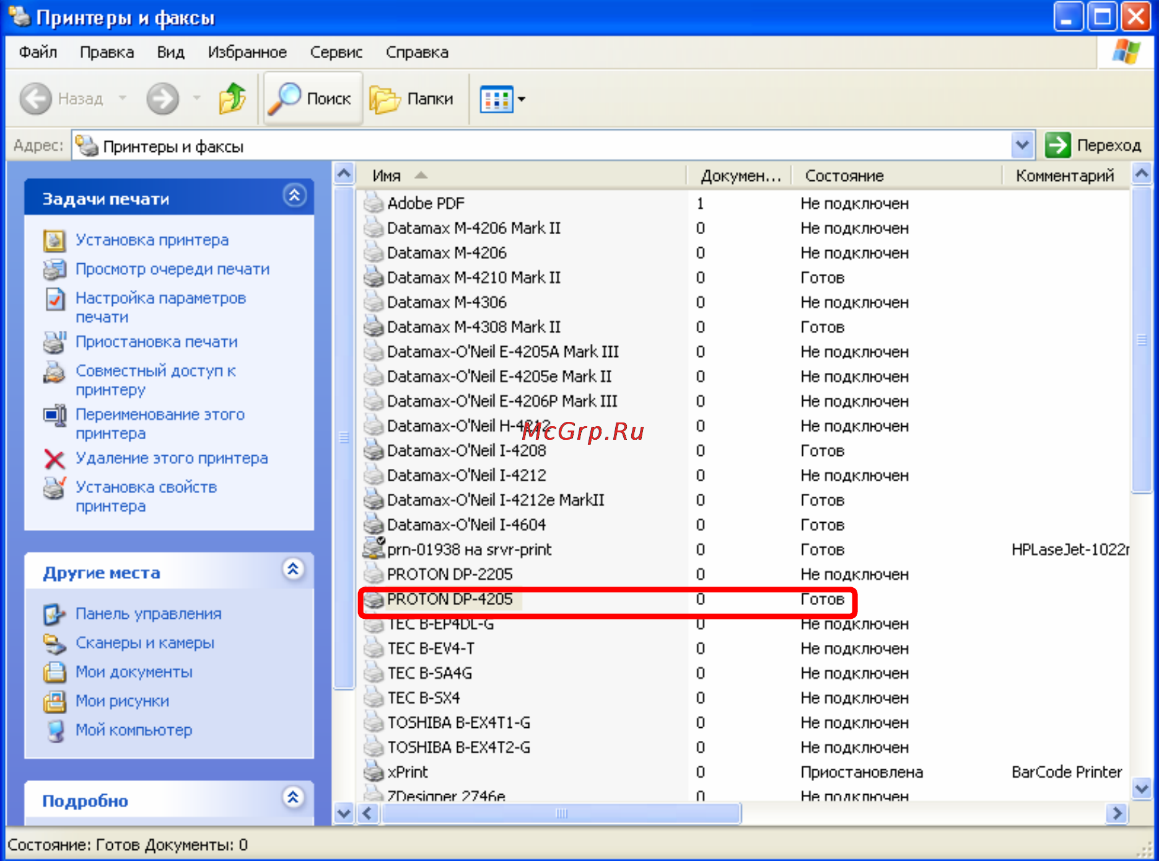
Task: Click the right list scroll down arrow
Action: tap(1141, 789)
